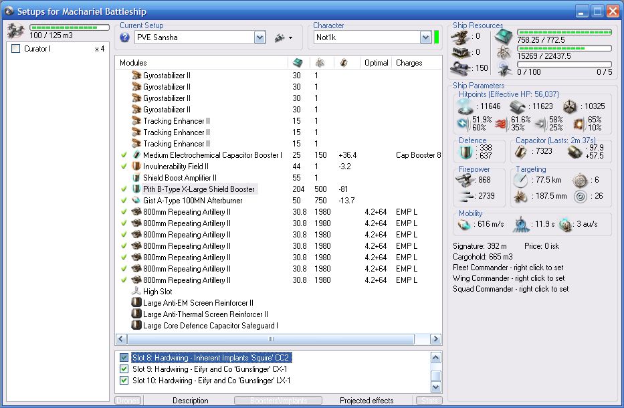Select the first Gyrostabilizer II module icon
The height and width of the screenshot is (408, 624).
pos(136,75)
